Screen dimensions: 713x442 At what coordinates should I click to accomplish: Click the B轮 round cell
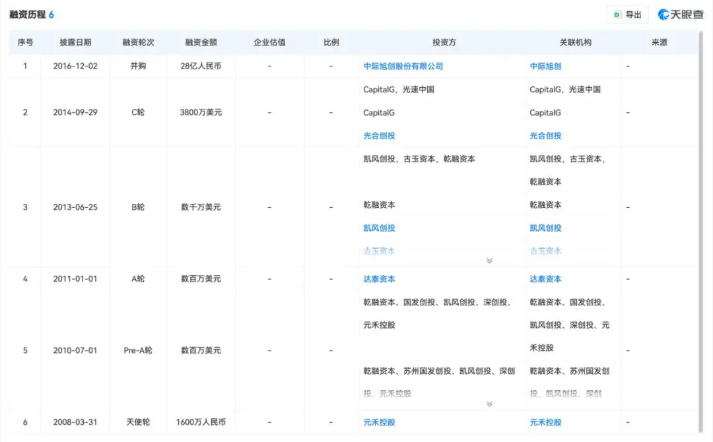(138, 207)
